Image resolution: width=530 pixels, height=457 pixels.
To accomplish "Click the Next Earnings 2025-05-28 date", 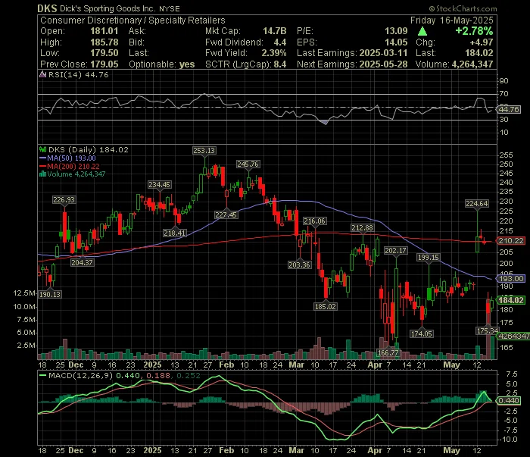I will click(383, 64).
